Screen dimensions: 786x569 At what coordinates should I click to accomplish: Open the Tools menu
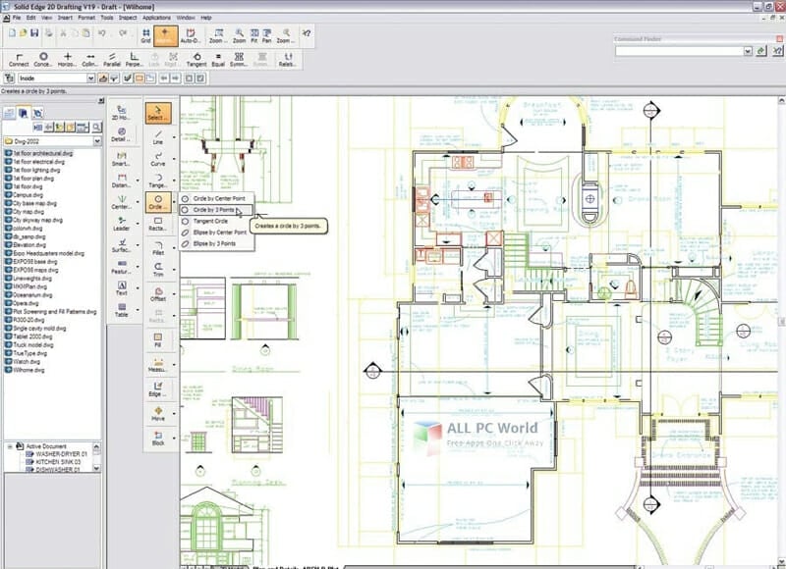pos(107,18)
